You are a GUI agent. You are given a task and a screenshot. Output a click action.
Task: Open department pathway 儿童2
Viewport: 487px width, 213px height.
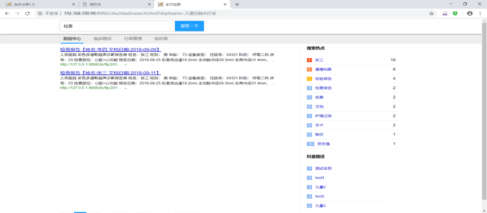(x=320, y=187)
